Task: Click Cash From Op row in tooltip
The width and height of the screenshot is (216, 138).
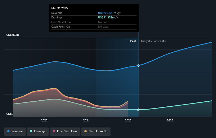Action: [94, 27]
